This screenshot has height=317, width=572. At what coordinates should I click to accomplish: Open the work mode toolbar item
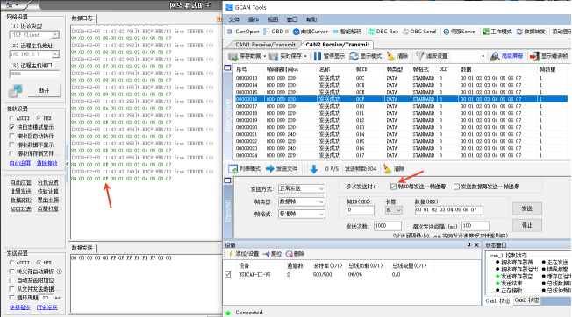coord(497,32)
